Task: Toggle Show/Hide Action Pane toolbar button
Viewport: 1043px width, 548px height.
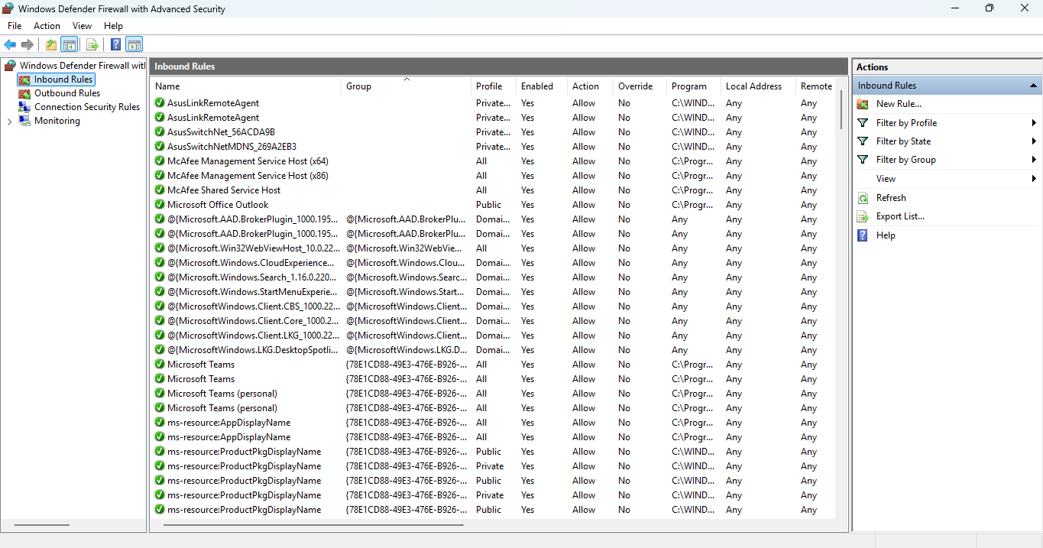Action: click(x=134, y=44)
